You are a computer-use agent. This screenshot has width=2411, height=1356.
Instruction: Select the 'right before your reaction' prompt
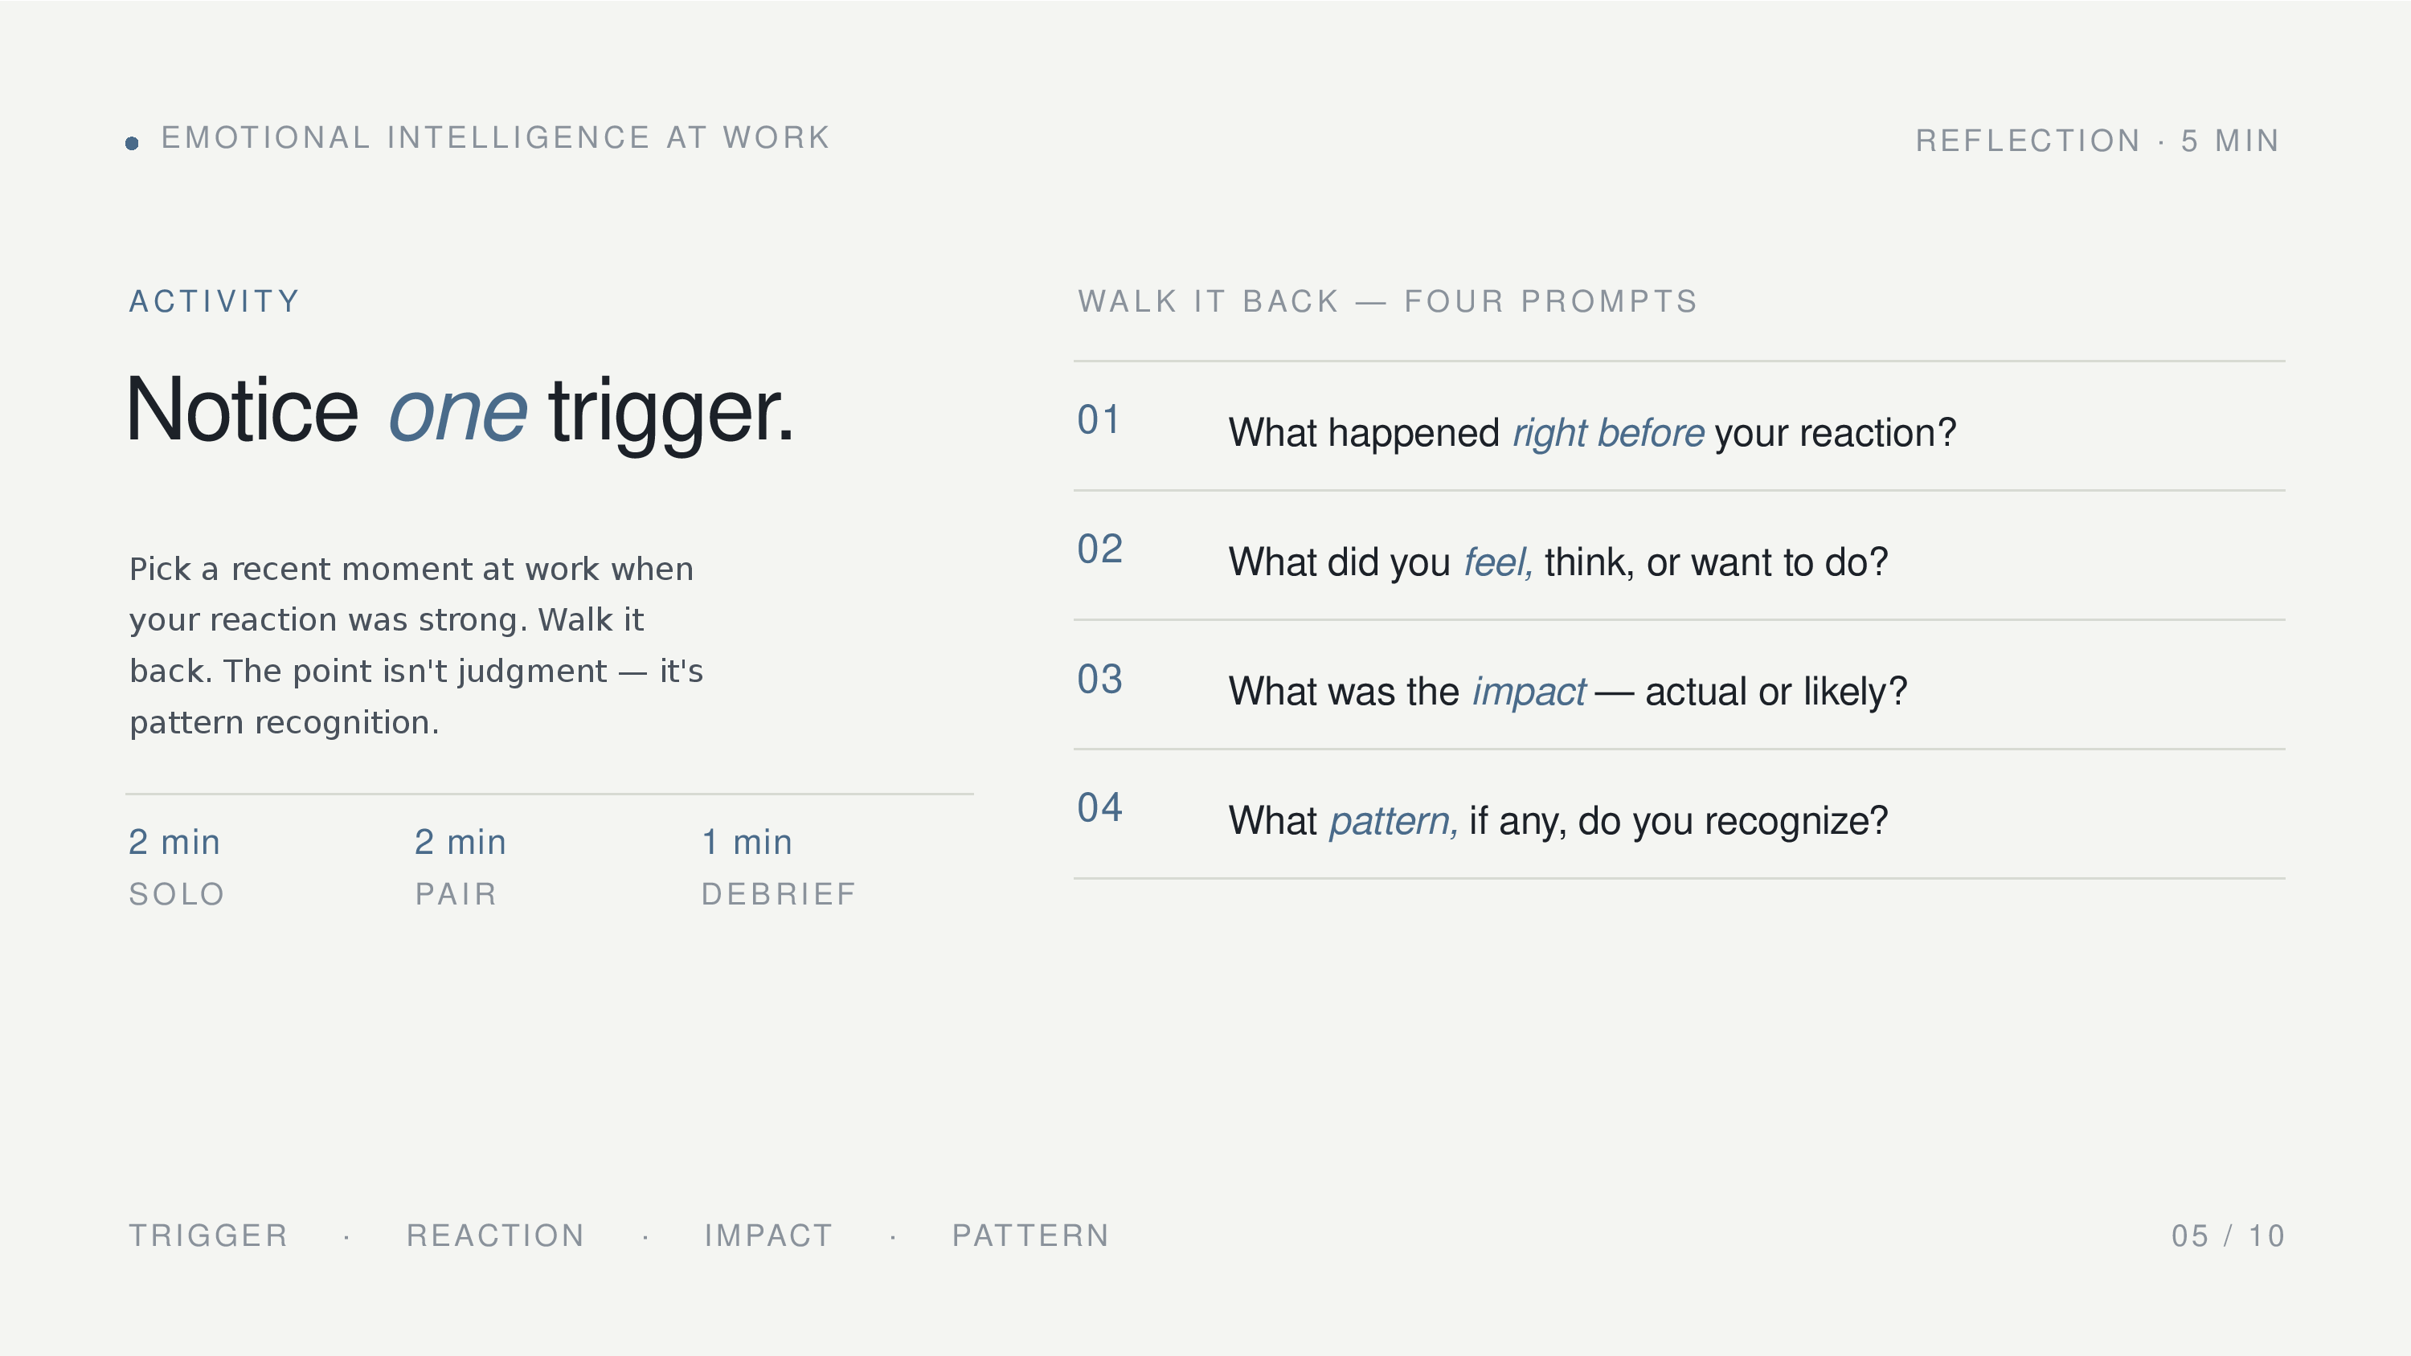click(x=1591, y=432)
